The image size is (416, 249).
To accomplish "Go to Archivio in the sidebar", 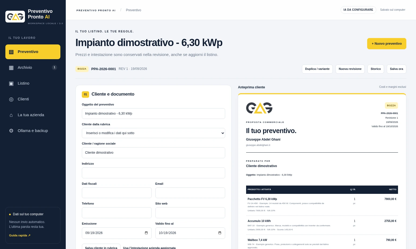I will pyautogui.click(x=33, y=67).
